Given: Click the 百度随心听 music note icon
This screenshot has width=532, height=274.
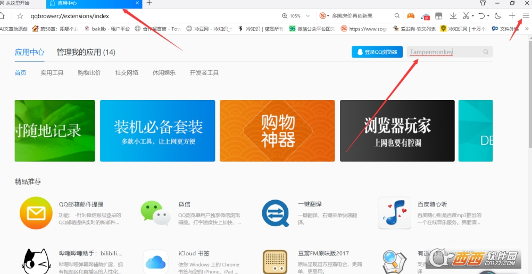Looking at the screenshot, I should [395, 213].
